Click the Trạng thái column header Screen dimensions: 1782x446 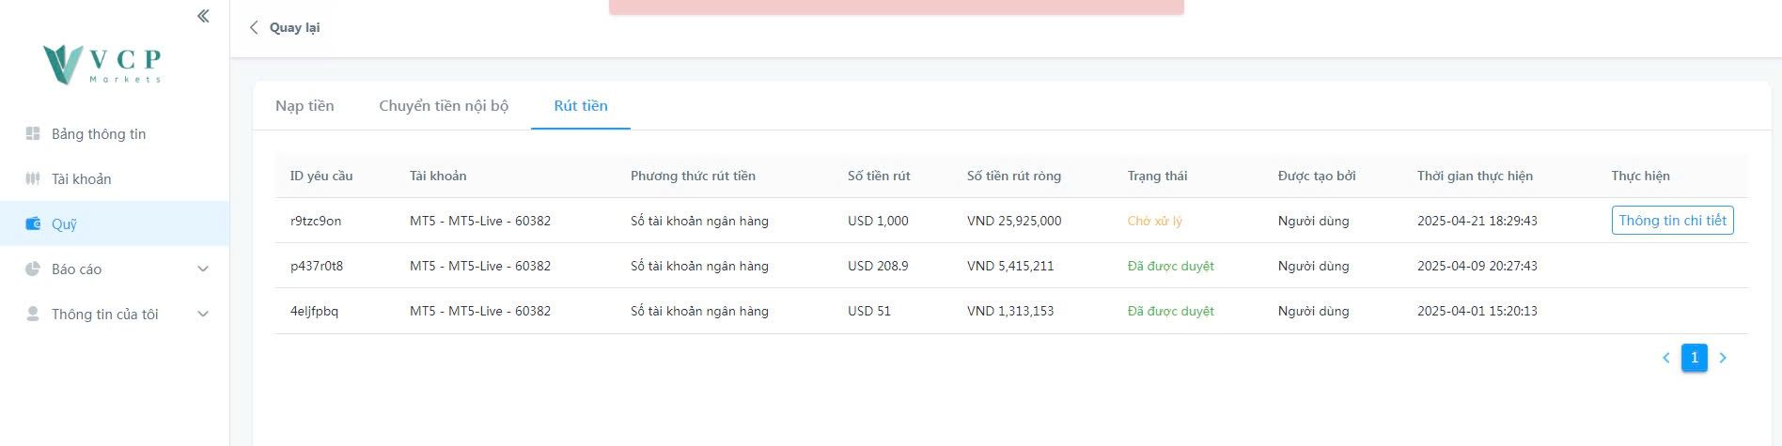(x=1157, y=176)
